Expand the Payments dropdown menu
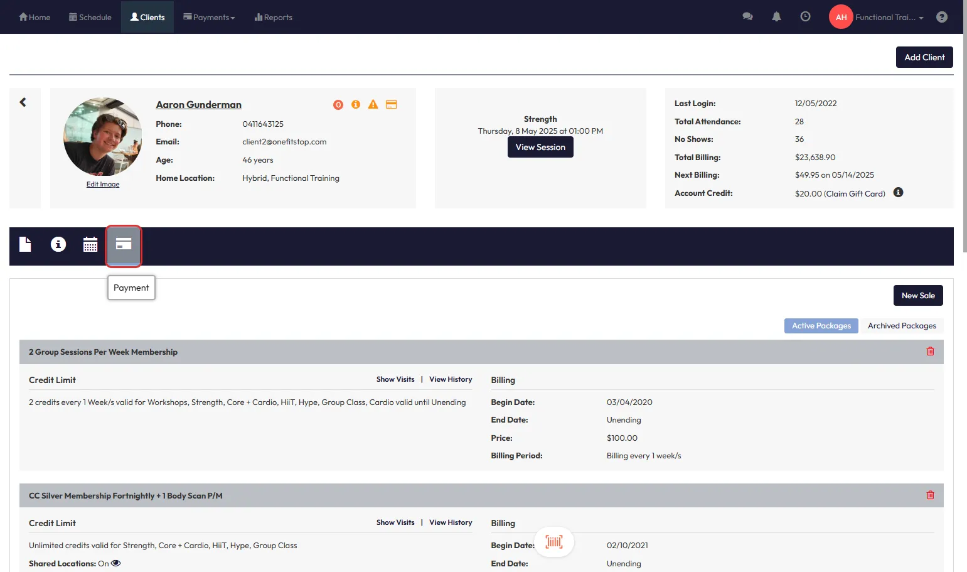The image size is (967, 572). pos(209,17)
